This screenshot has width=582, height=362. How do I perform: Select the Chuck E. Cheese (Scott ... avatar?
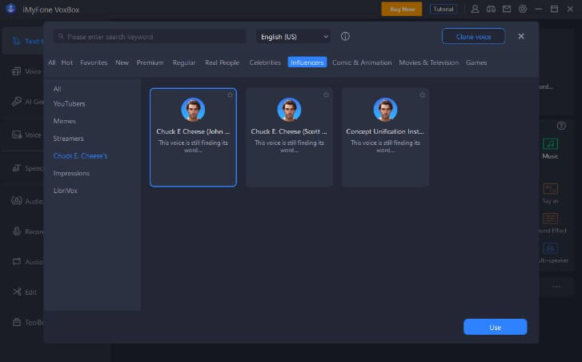pyautogui.click(x=289, y=110)
